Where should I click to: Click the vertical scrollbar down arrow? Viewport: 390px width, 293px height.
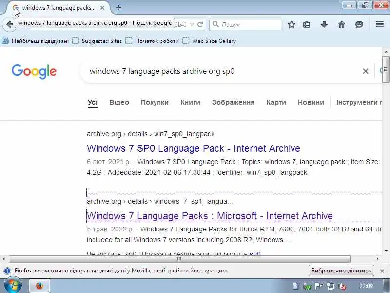point(386,251)
